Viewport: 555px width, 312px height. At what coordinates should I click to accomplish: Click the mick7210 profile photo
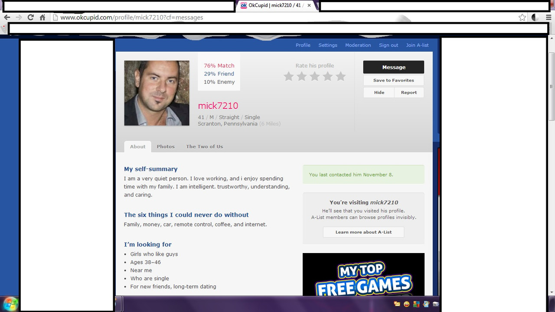tap(157, 93)
